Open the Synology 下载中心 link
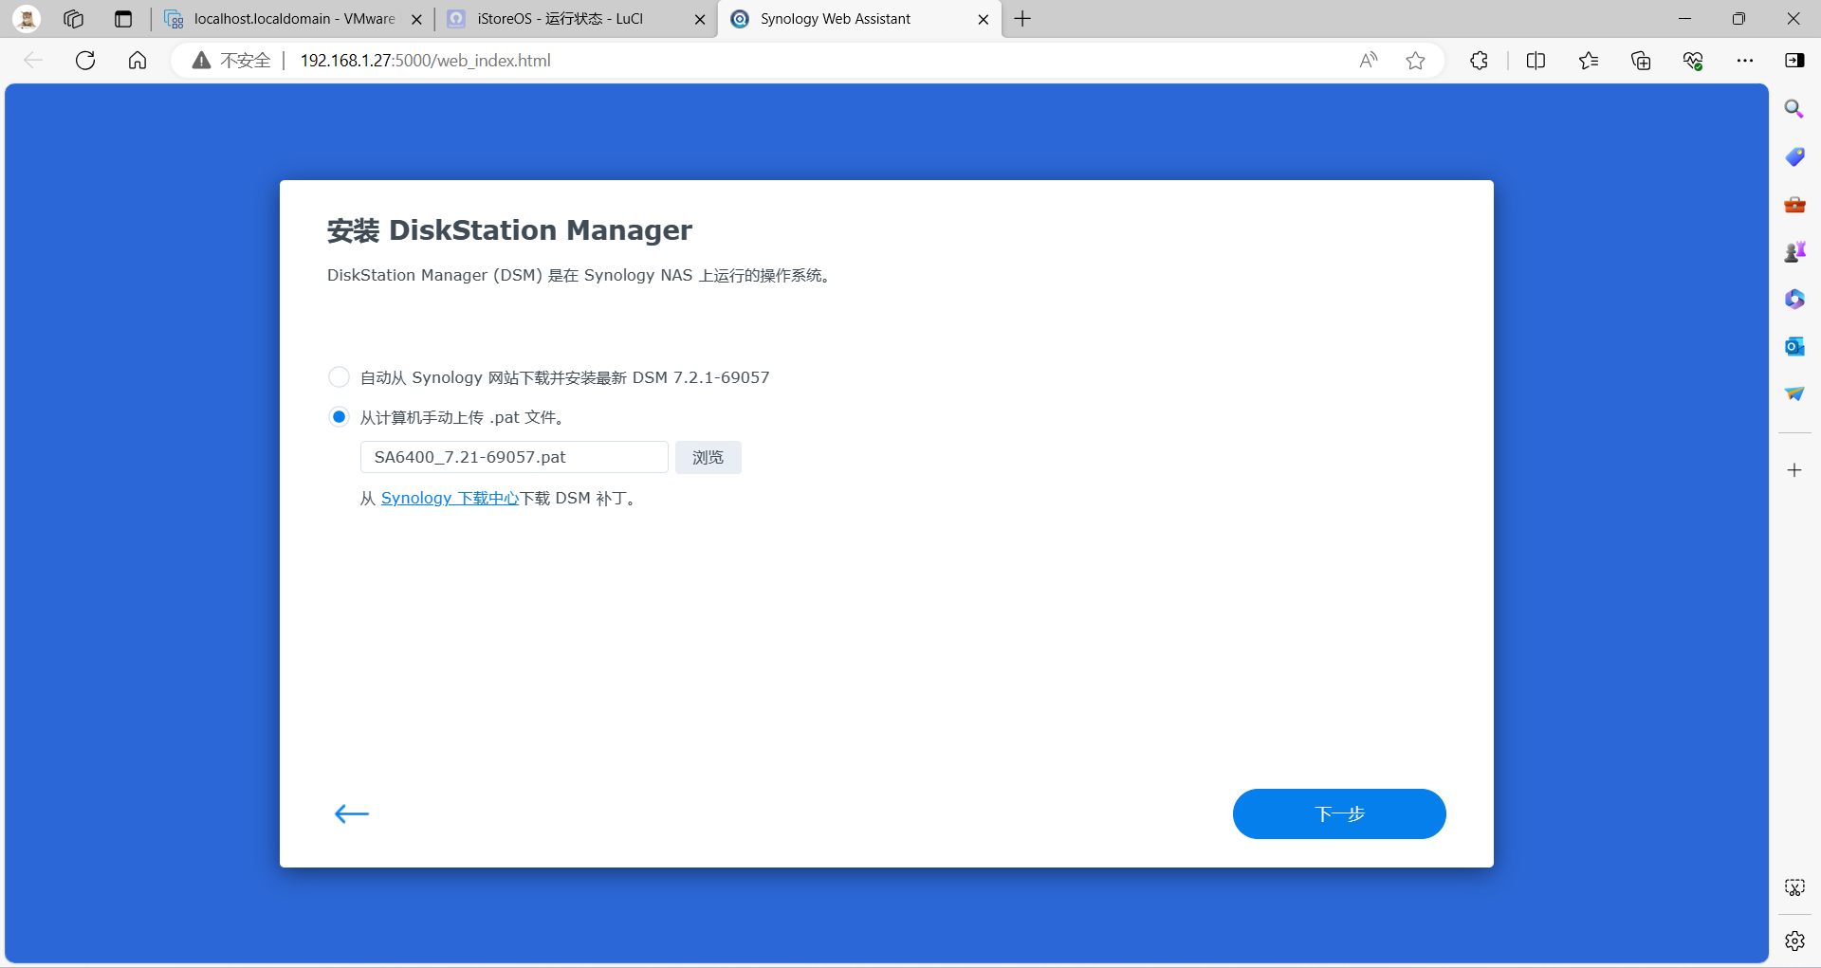 coord(450,498)
